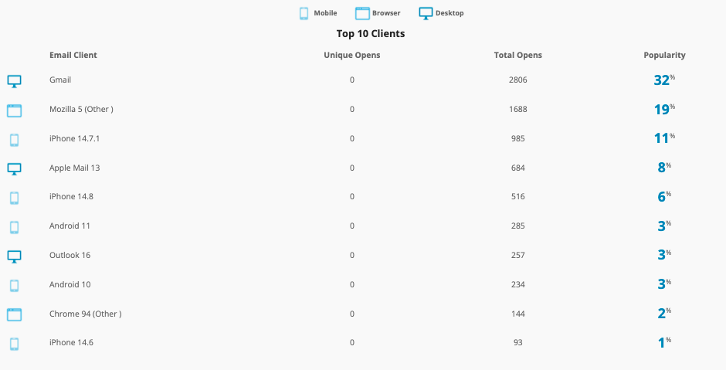Click the mobile icon beside iPhone 14.7.1

[x=15, y=140]
